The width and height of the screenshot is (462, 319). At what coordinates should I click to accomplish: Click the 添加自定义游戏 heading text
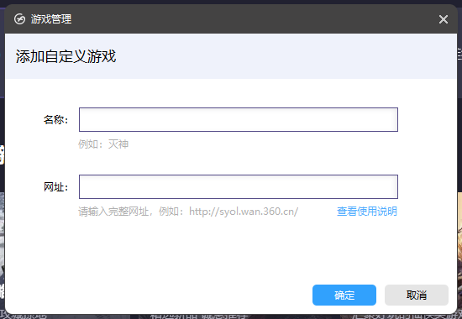66,56
